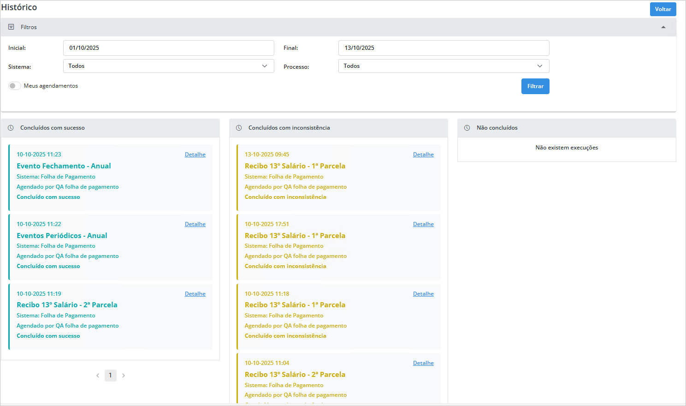
Task: Click clock icon in Concluídos com sucesso header
Action: (11, 128)
